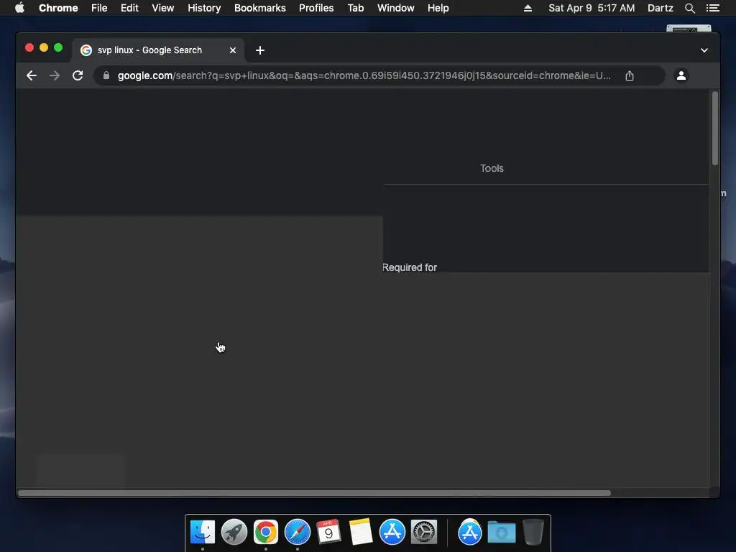Open the Chrome application menu
Screen dimensions: 736x552
pos(58,8)
